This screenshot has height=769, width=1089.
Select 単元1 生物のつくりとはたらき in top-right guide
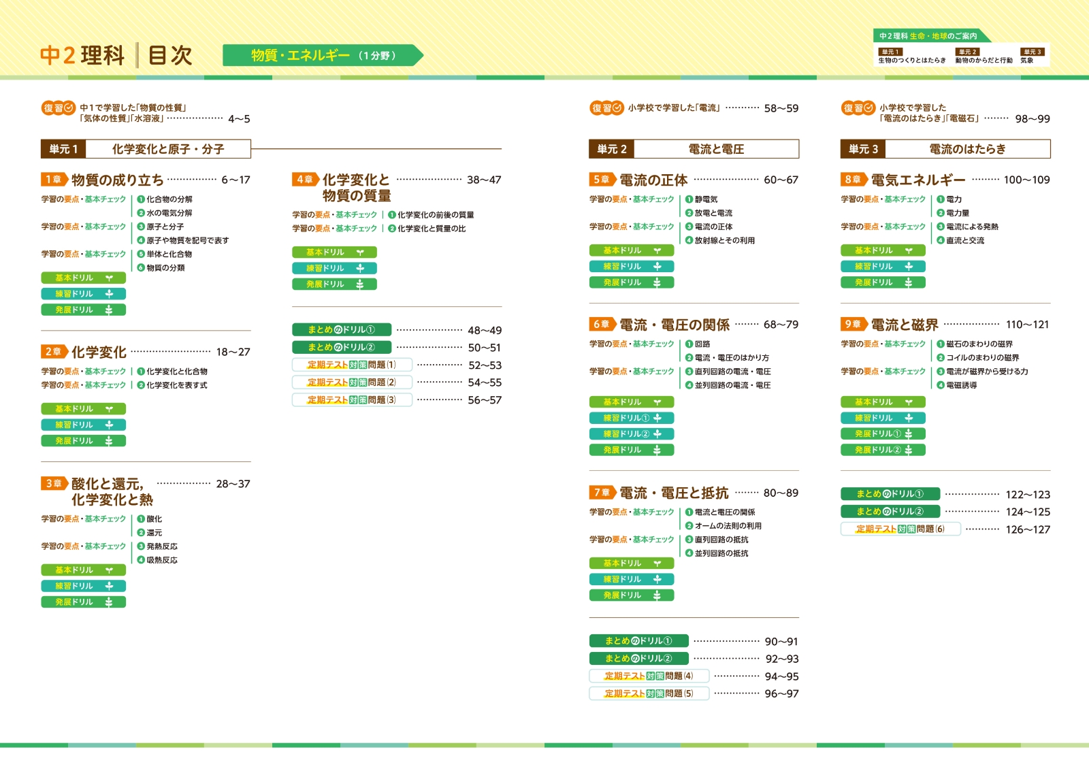pyautogui.click(x=911, y=56)
